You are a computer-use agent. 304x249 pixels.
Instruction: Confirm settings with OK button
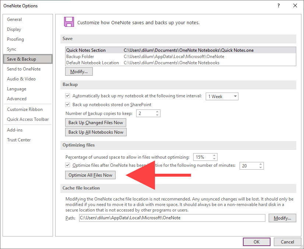tap(257, 242)
